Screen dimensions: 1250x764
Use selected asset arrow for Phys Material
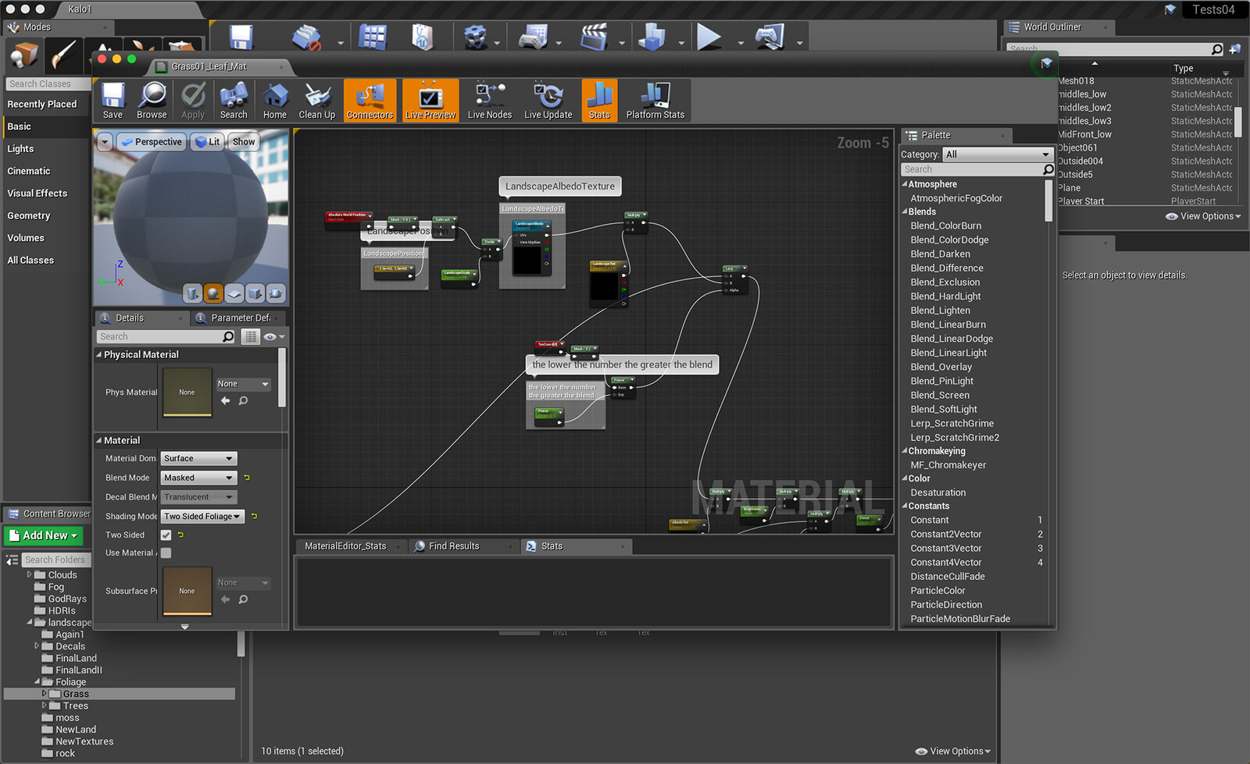tap(225, 400)
